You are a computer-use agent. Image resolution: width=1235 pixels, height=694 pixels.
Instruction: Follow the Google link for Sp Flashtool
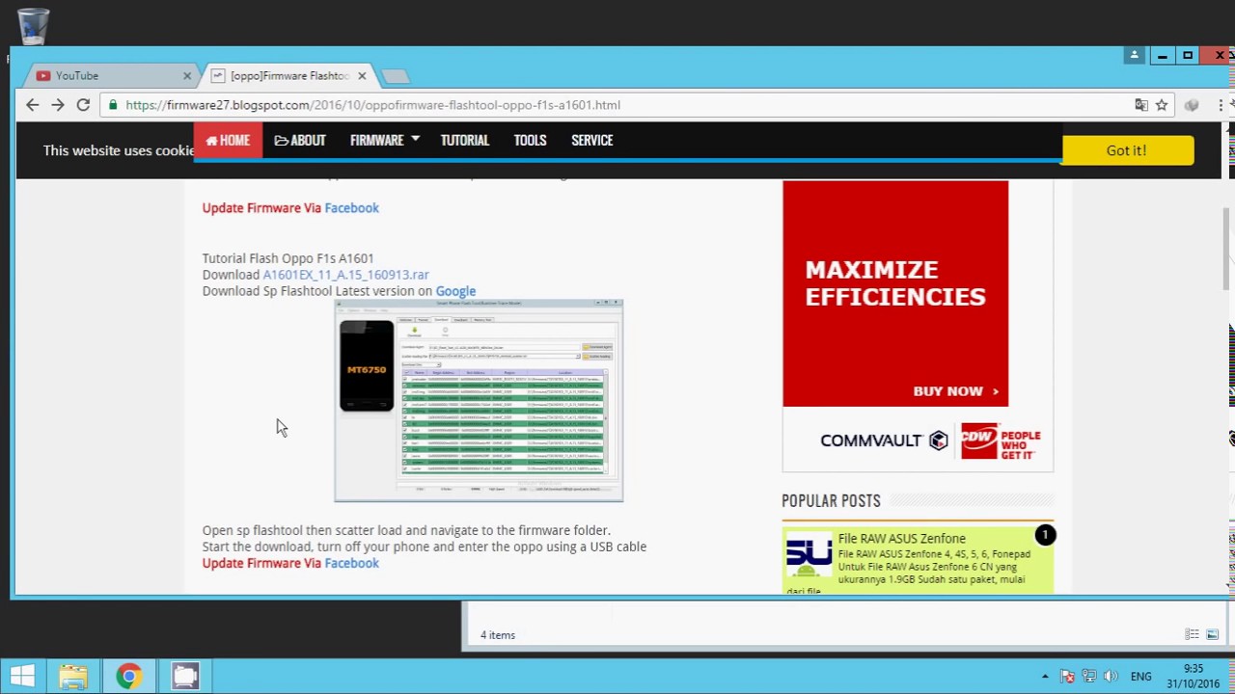tap(455, 291)
